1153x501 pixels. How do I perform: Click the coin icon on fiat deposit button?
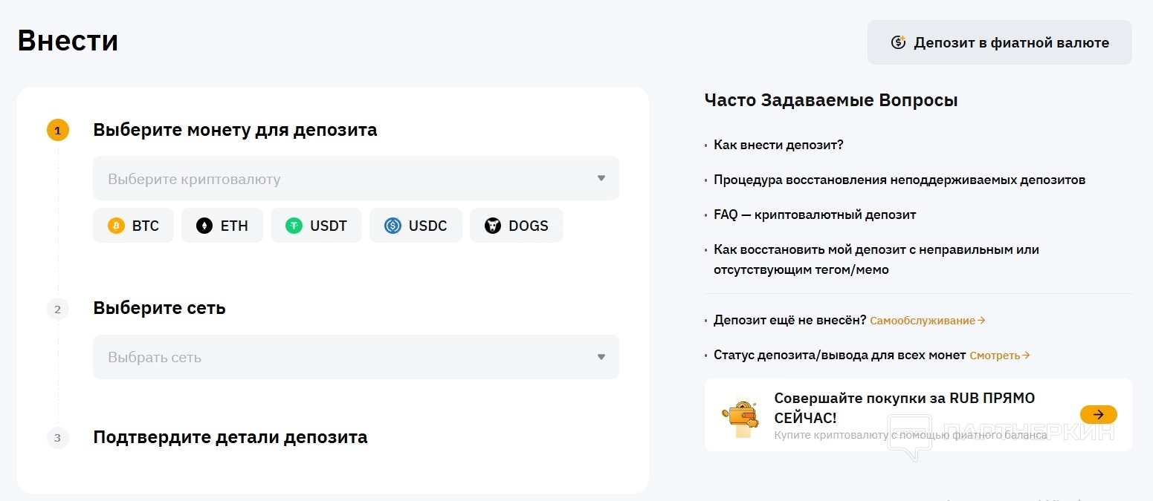898,42
